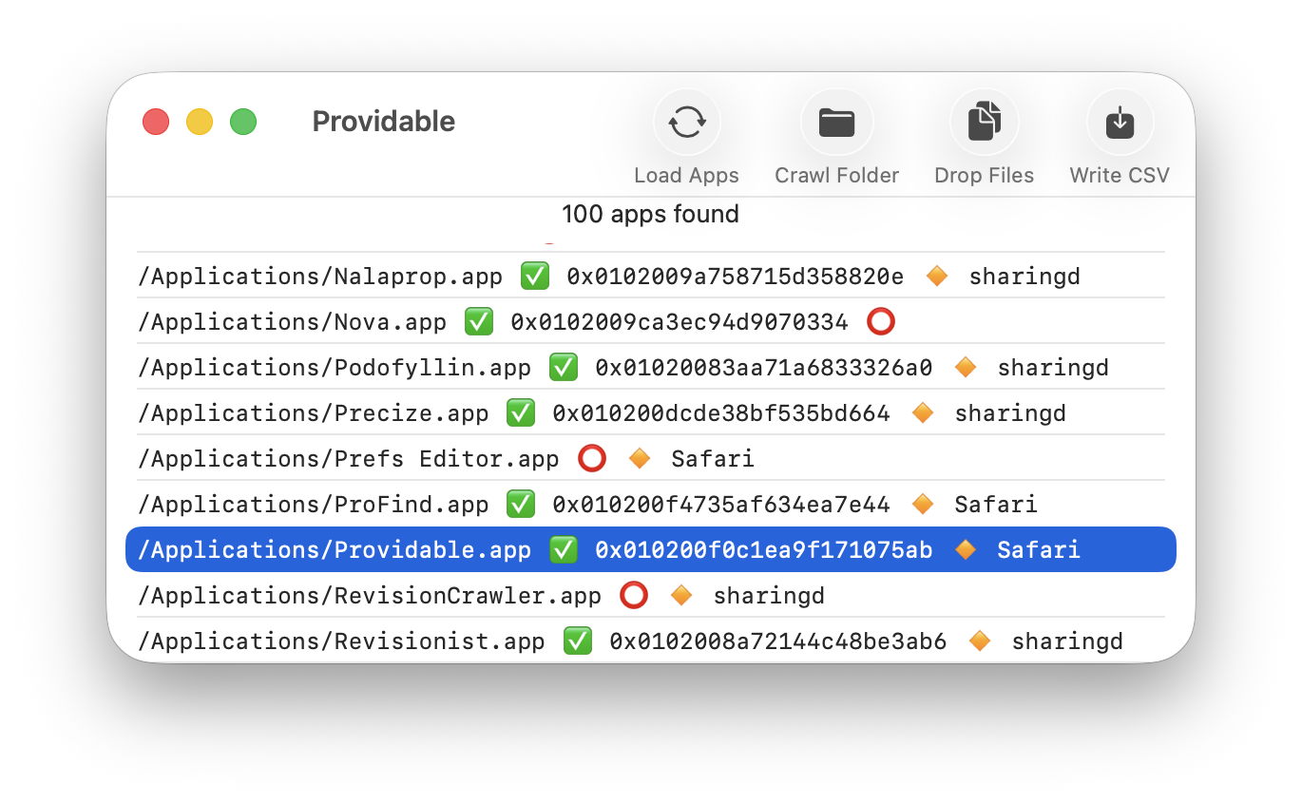Click the green zoom window button
This screenshot has width=1302, height=804.
click(x=243, y=122)
